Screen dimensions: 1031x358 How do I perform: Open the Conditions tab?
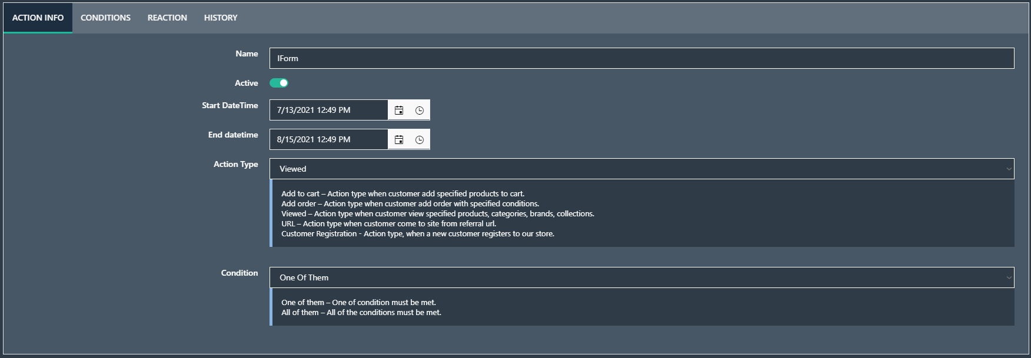click(106, 18)
